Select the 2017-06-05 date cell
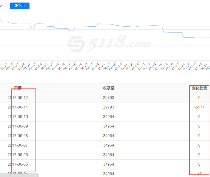 (18, 164)
